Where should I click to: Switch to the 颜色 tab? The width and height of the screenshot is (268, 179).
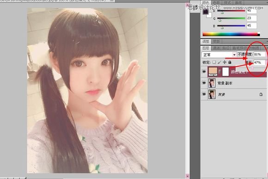pos(206,3)
